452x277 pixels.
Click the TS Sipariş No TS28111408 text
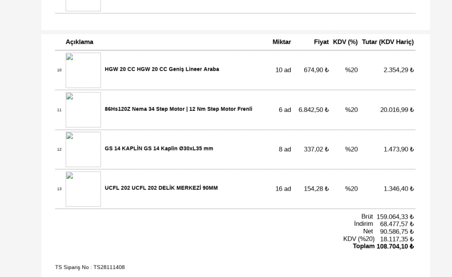(x=90, y=267)
